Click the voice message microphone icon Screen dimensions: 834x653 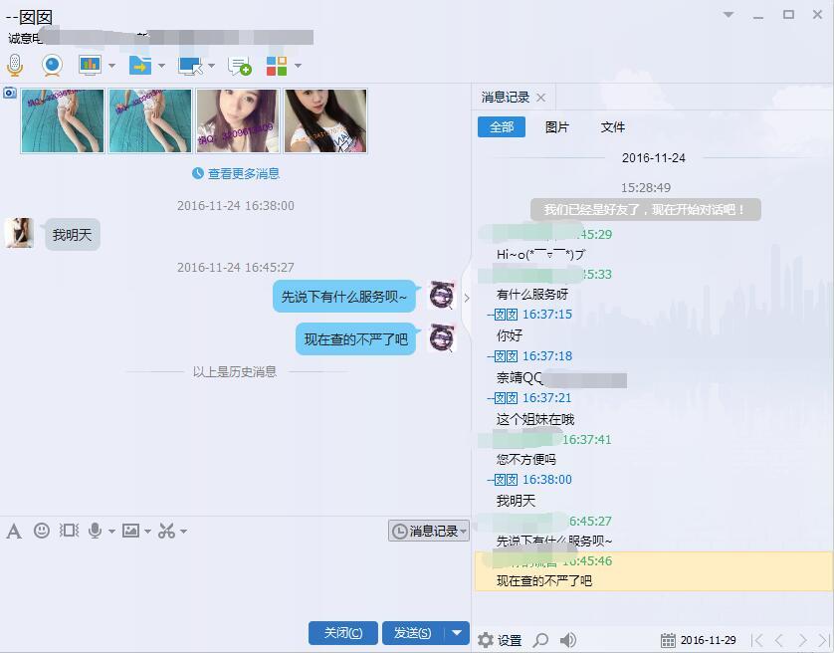[96, 530]
